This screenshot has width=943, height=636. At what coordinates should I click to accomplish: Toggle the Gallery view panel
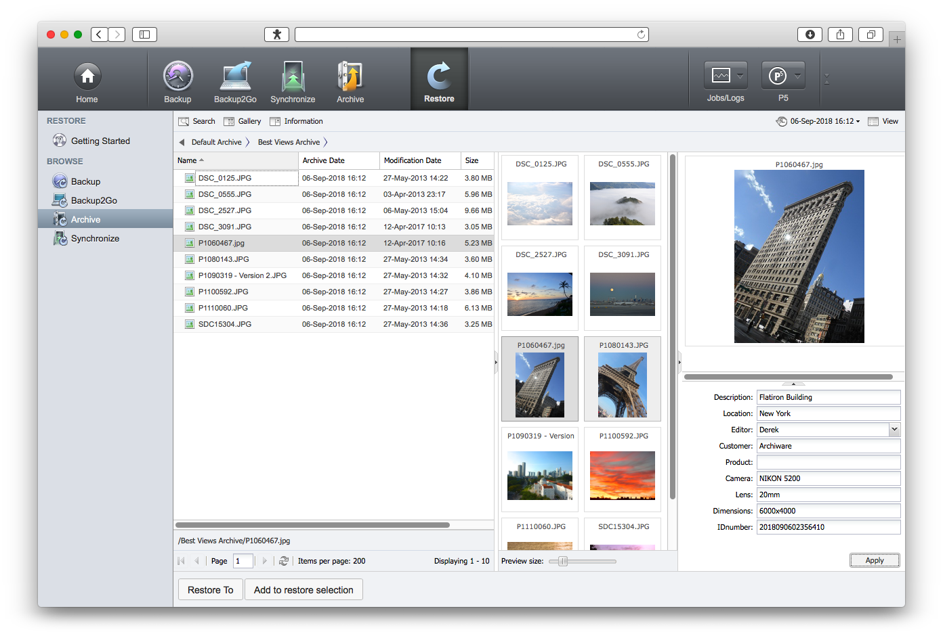click(x=243, y=122)
